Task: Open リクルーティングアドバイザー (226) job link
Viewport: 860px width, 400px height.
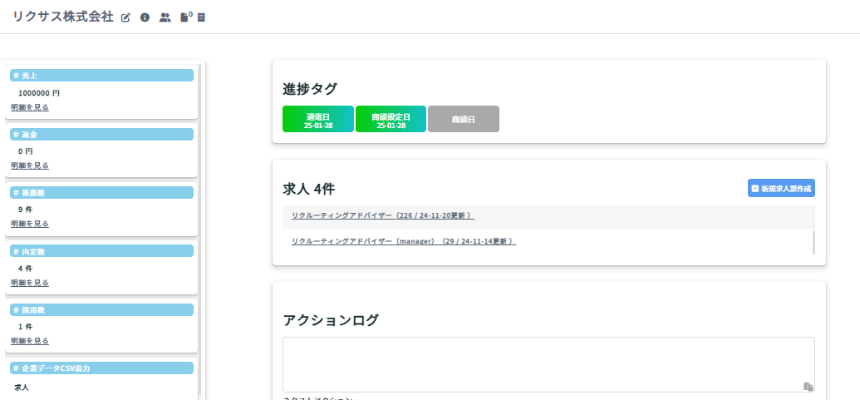Action: (x=382, y=216)
